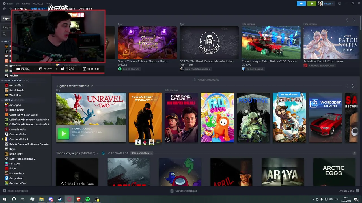362x203 pixels.
Task: Open the Counter-Strike 2 cover
Action: tap(145, 118)
